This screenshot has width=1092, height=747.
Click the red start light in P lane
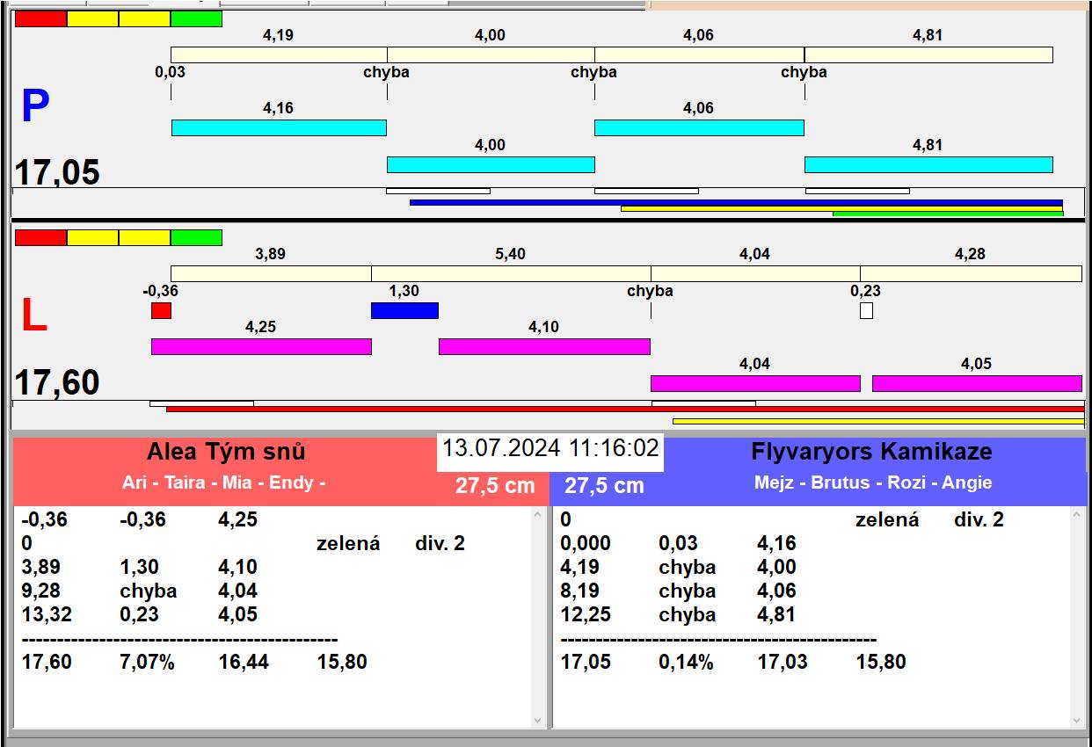[x=40, y=19]
